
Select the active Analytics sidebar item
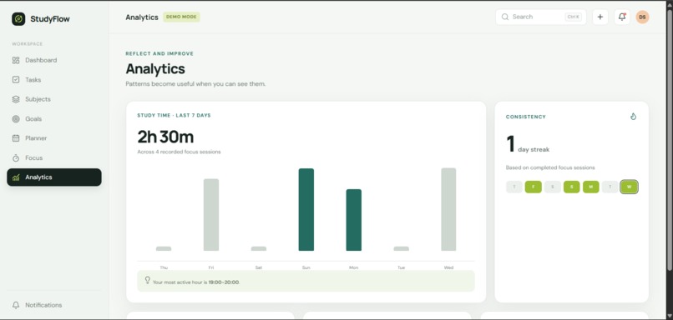[54, 177]
